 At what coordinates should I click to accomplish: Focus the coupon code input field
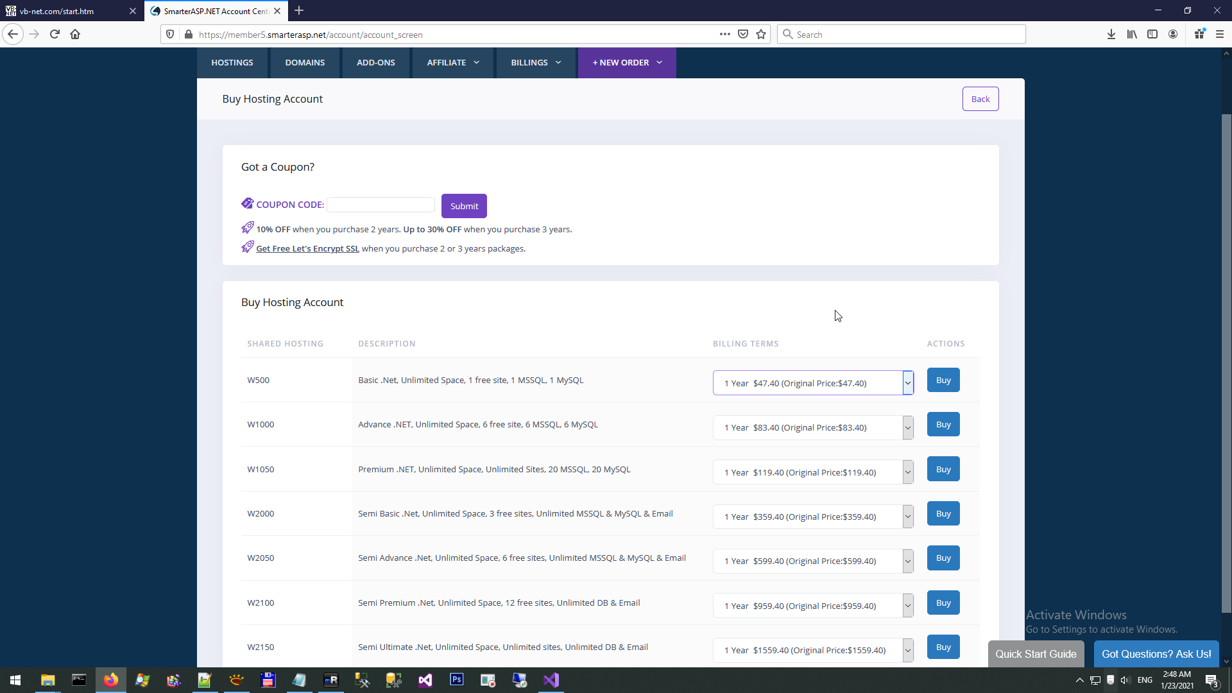(x=381, y=205)
